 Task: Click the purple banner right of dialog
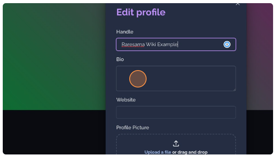click(x=259, y=56)
